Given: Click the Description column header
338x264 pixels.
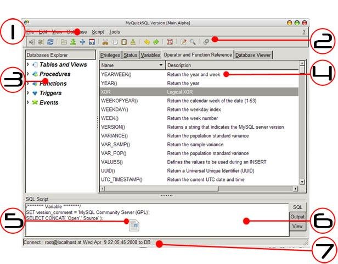Looking at the screenshot, I should point(233,65).
